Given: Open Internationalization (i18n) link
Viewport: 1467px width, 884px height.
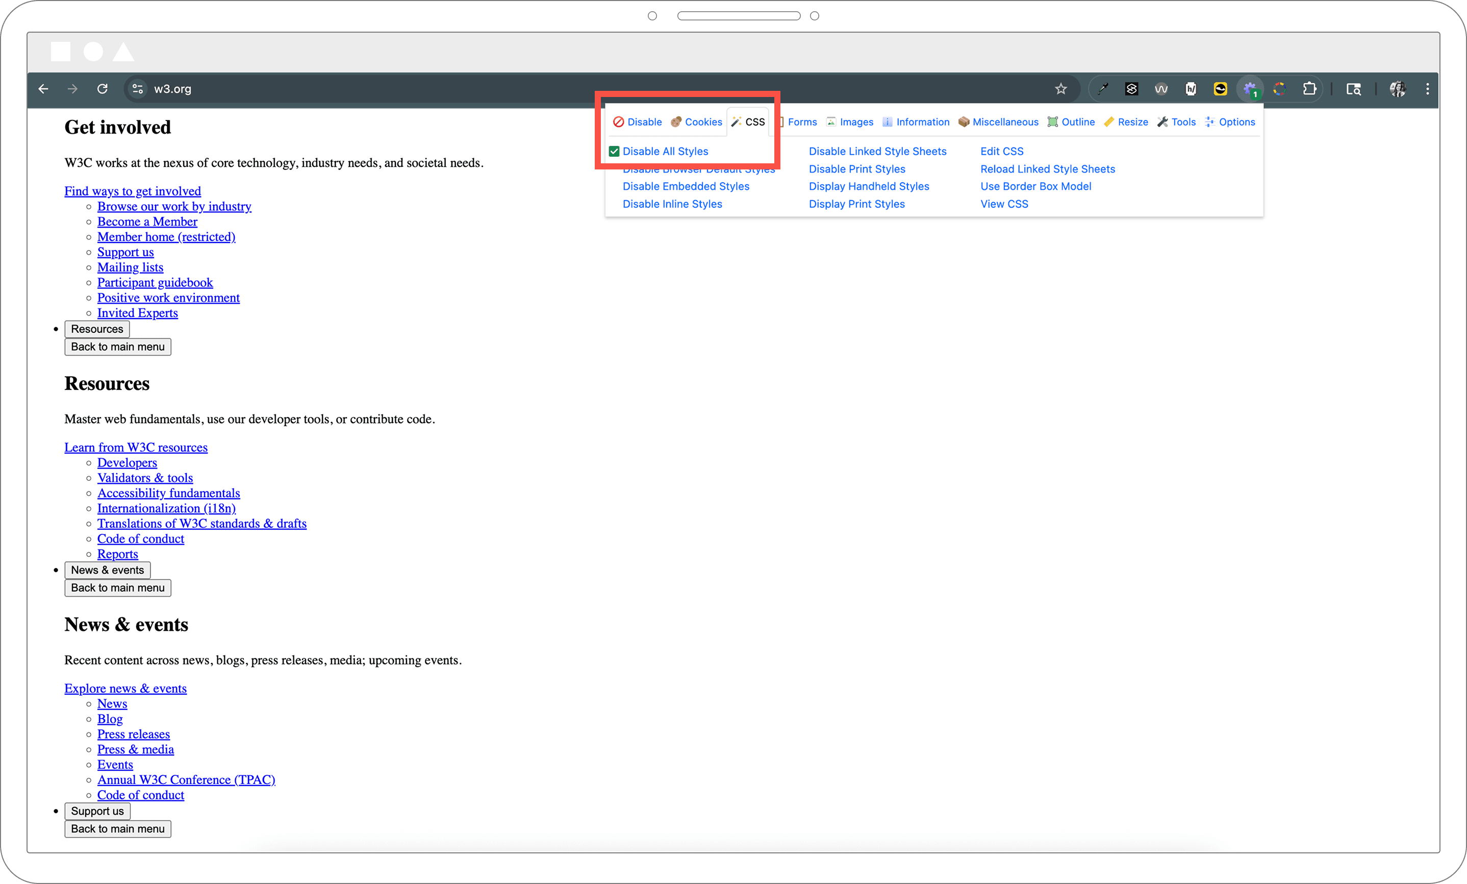Looking at the screenshot, I should [x=167, y=509].
